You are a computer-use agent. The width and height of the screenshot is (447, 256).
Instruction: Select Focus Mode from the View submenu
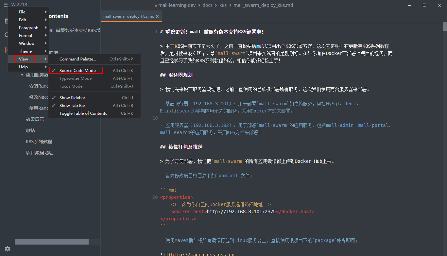(71, 86)
